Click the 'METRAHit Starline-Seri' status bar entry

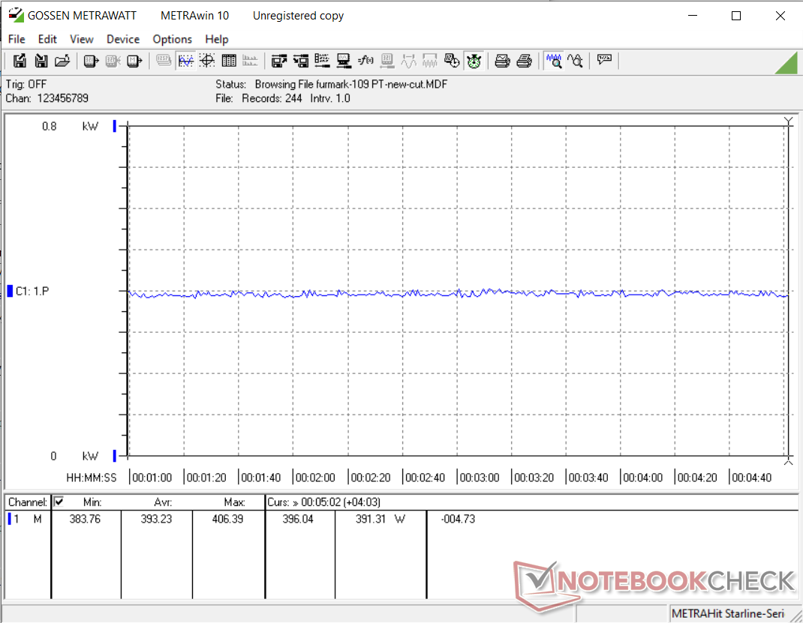(x=728, y=613)
